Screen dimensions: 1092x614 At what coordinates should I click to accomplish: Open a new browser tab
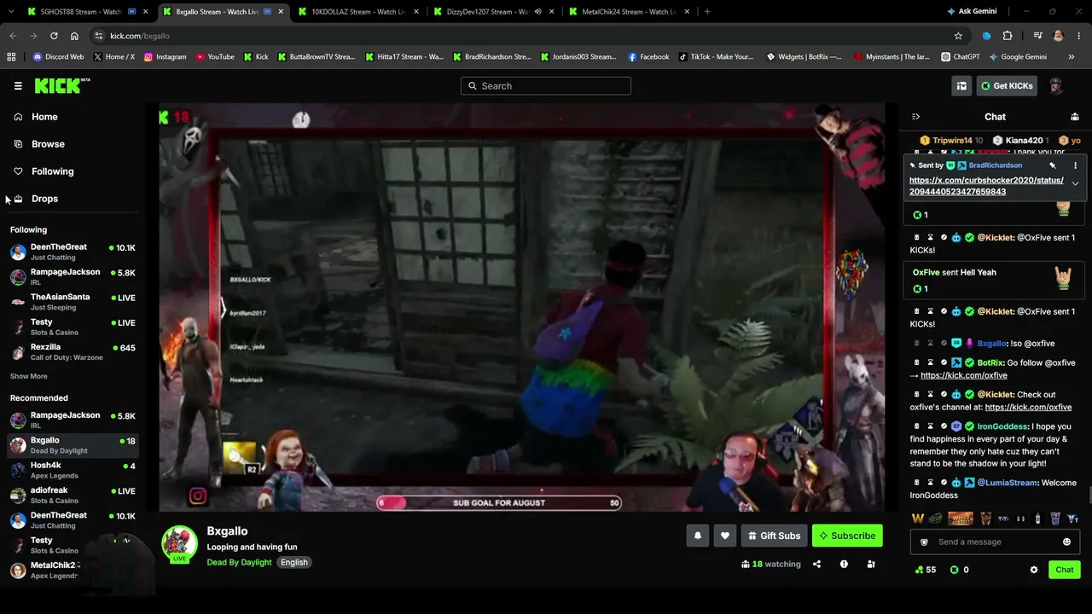coord(707,12)
